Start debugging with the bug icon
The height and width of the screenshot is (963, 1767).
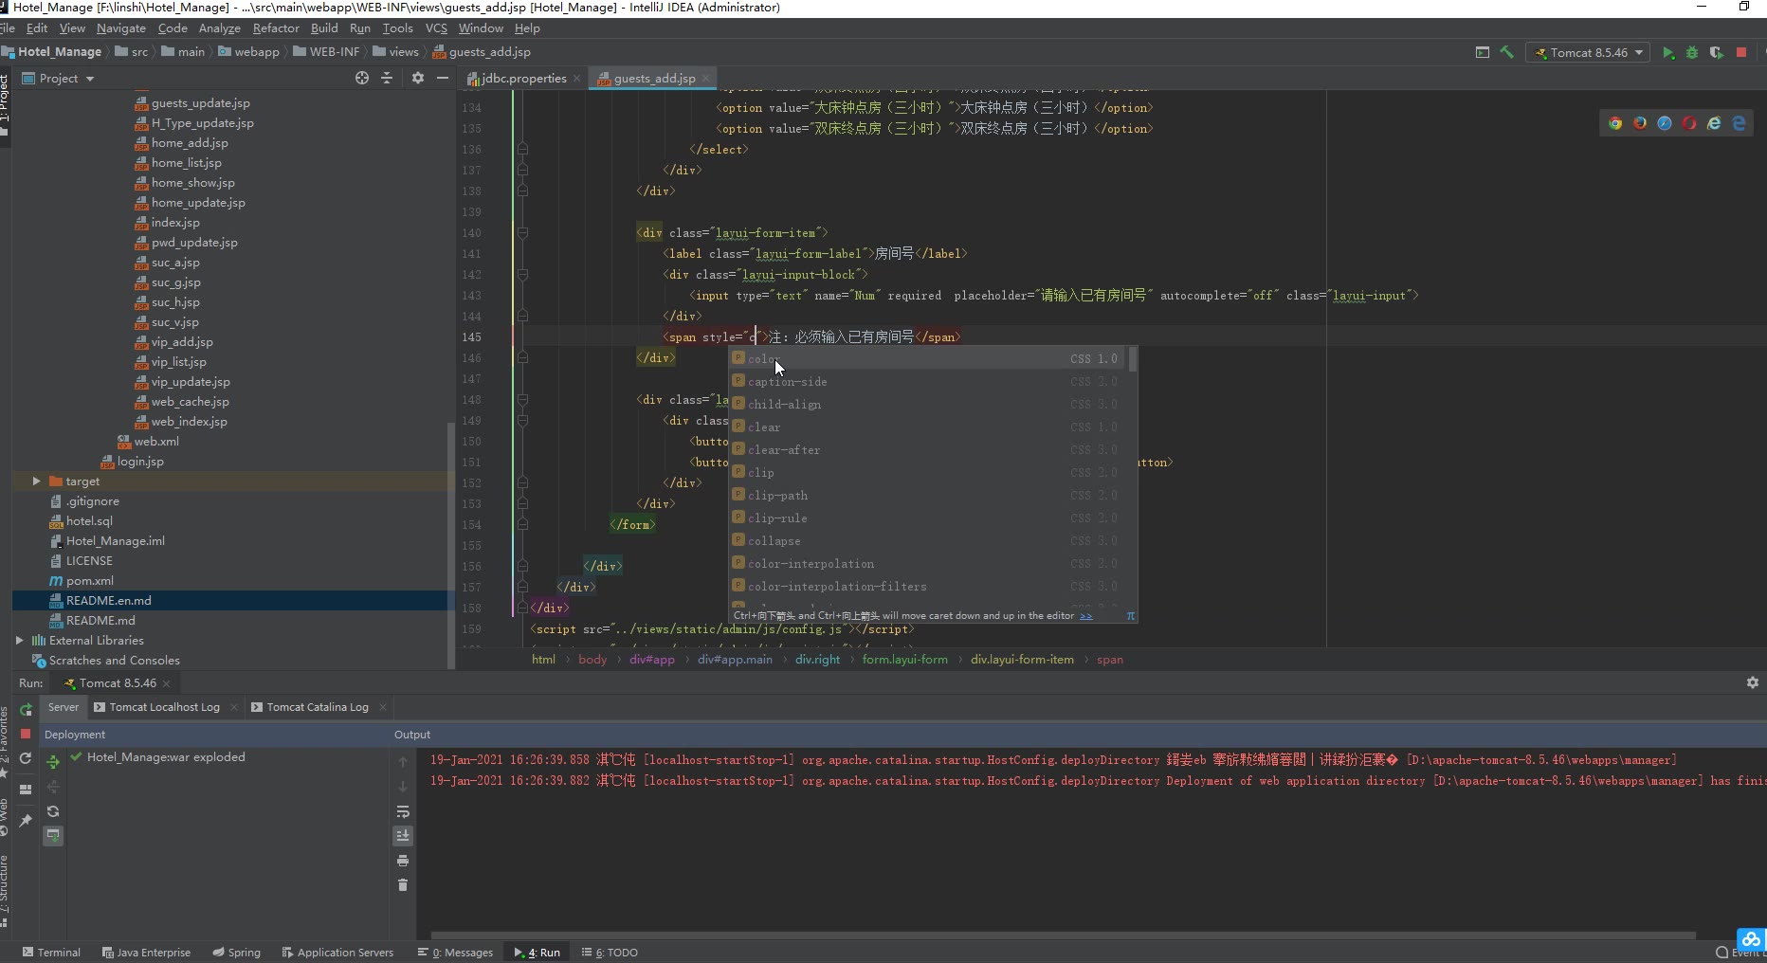(1692, 53)
